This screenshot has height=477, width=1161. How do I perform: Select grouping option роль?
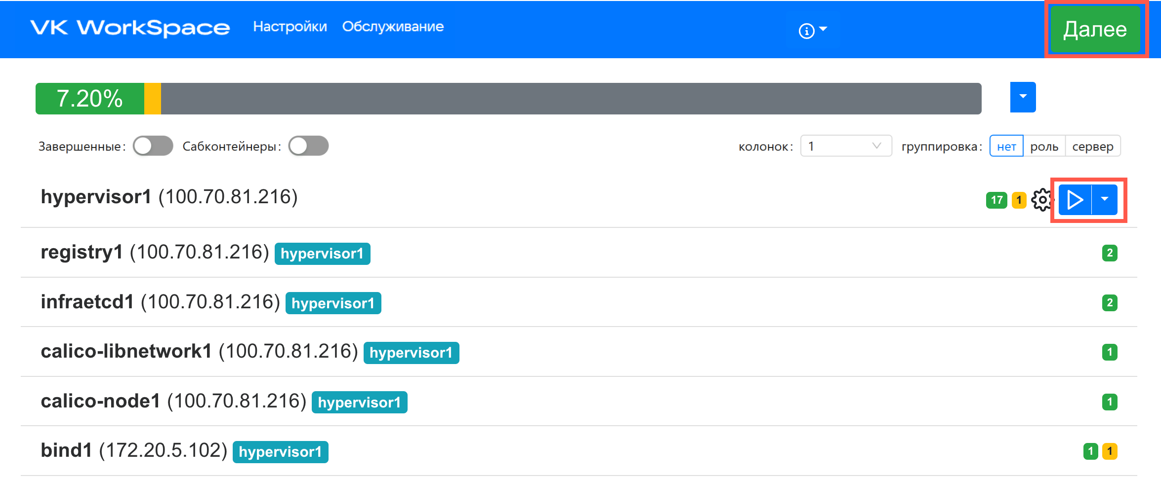coord(1044,146)
